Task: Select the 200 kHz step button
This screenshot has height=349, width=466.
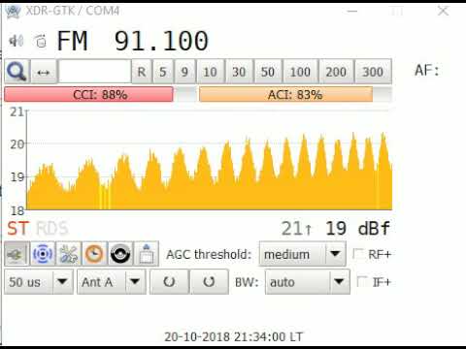Action: click(336, 72)
